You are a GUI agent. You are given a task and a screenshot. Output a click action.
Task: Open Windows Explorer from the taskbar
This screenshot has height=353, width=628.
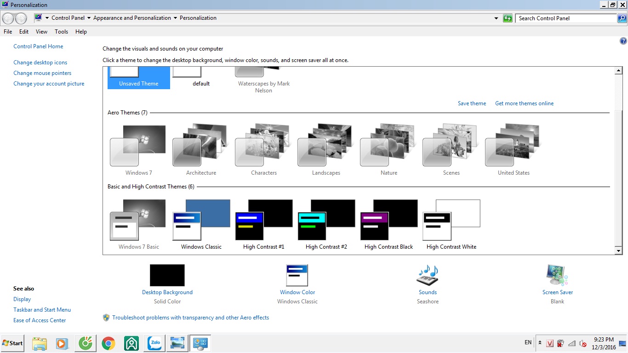(x=40, y=343)
